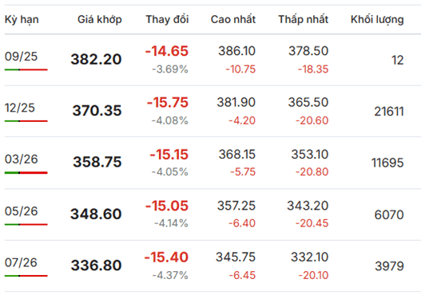Click the Kỳ hạn column header
The image size is (421, 295).
(22, 20)
